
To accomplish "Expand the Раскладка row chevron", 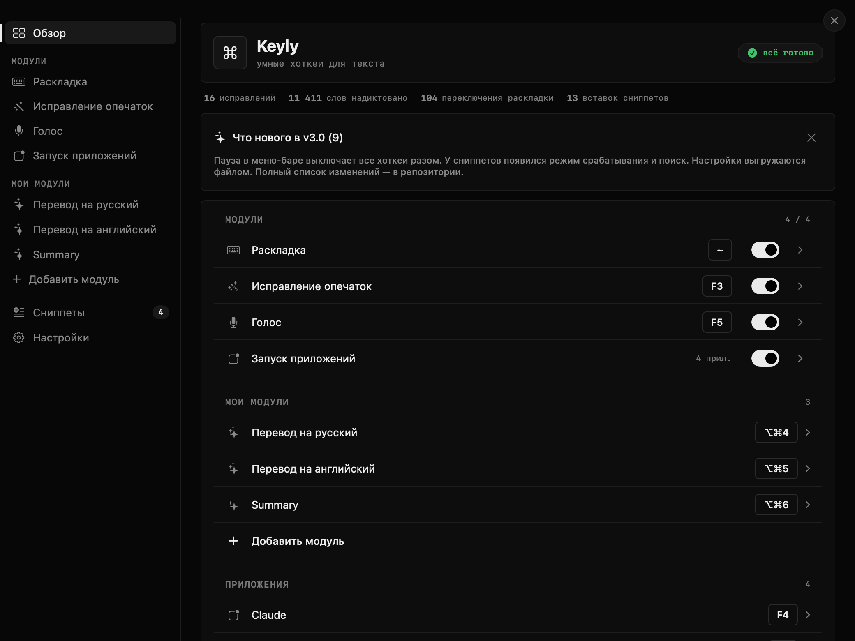I will pos(800,250).
